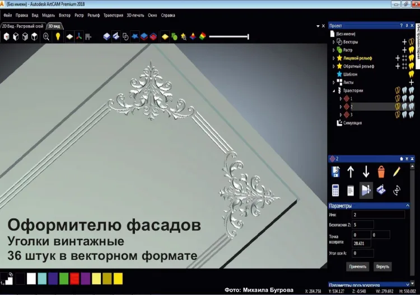Toggle the yellow outline bulb in the Траектории row
Screen dimensions: 420x295
(398, 91)
